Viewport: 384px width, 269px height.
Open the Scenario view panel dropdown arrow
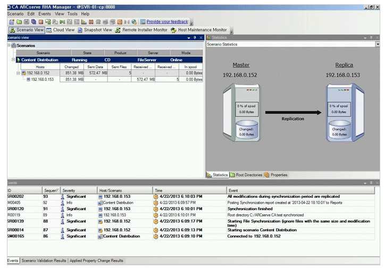tap(189, 38)
